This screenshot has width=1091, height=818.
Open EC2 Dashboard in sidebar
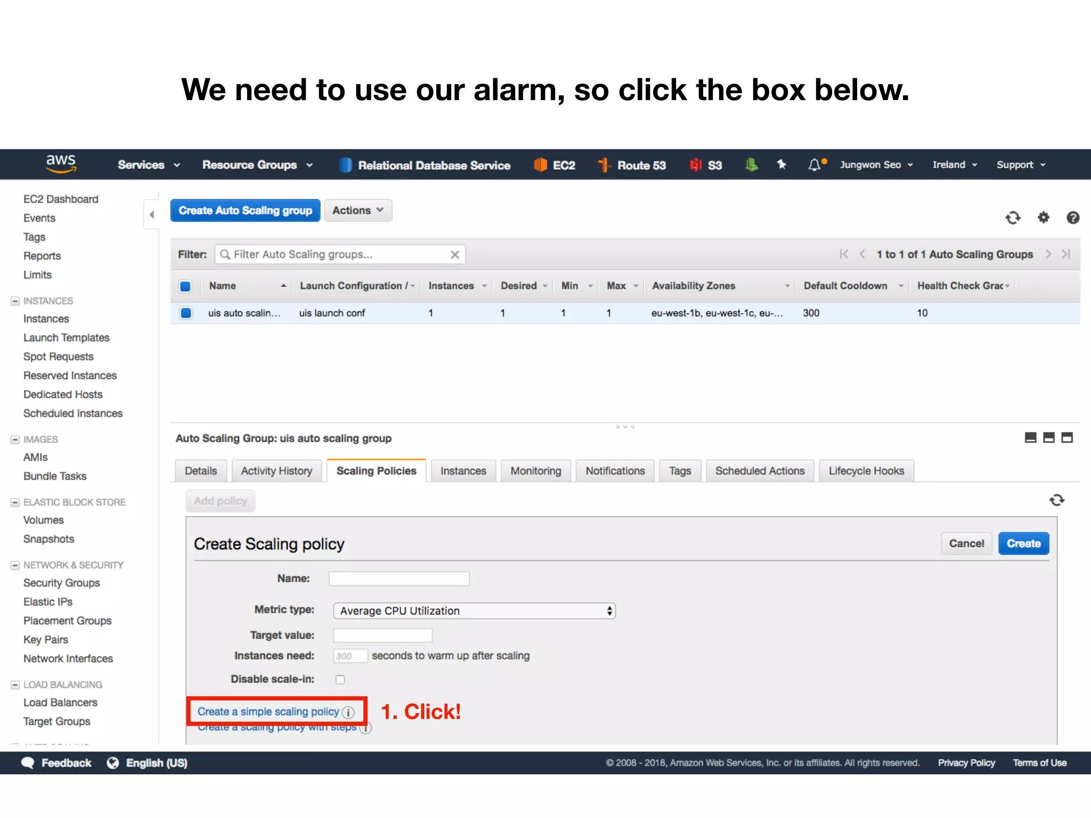pos(61,199)
